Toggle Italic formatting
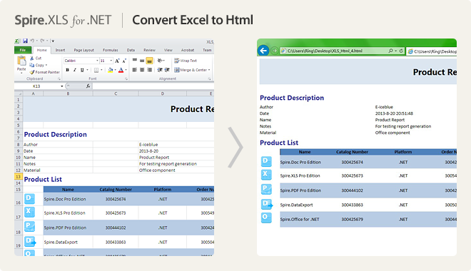This screenshot has height=271, width=471. [74, 70]
